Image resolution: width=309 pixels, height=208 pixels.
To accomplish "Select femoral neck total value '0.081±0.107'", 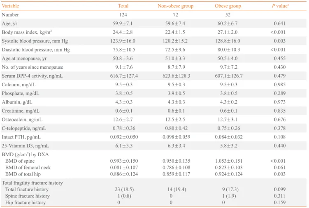I will [124, 168].
